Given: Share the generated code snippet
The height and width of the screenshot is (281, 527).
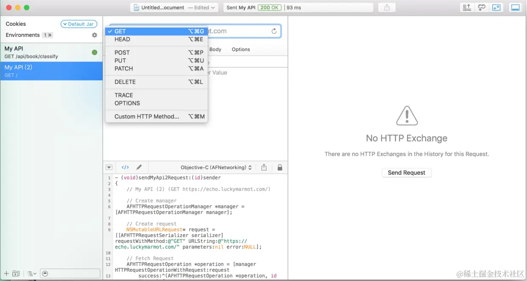Looking at the screenshot, I should pos(264,167).
